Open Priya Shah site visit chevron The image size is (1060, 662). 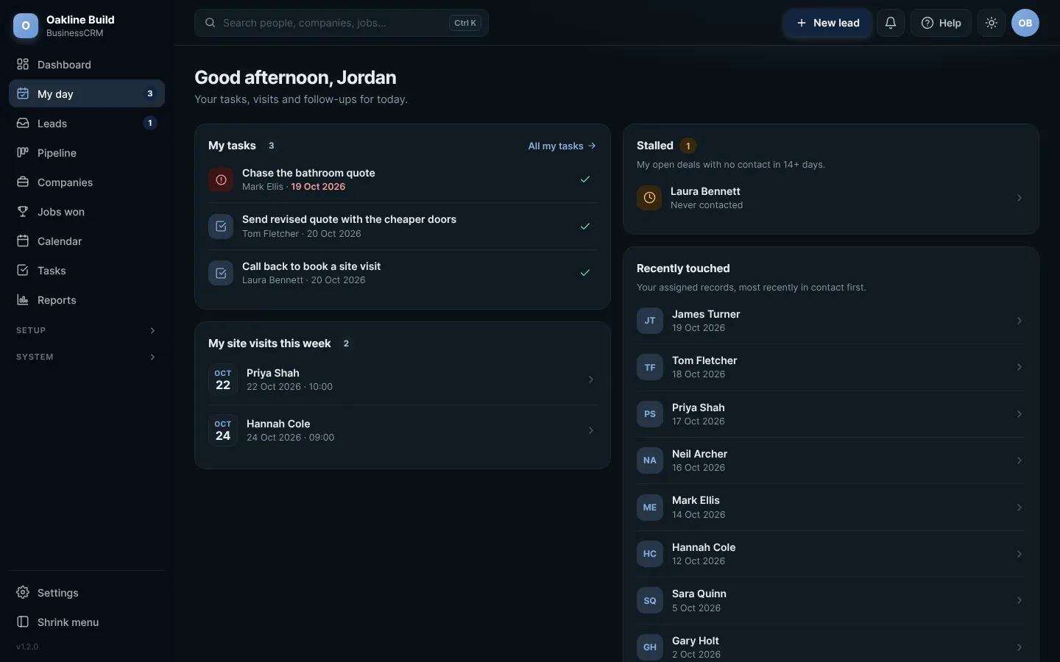[x=590, y=380]
